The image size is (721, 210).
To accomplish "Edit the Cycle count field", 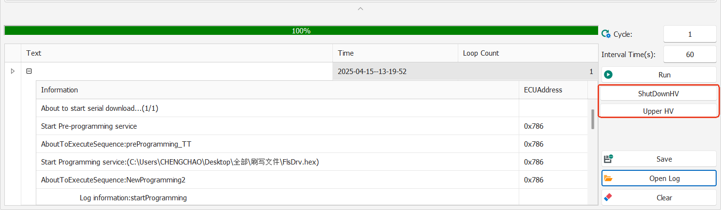I will 690,34.
